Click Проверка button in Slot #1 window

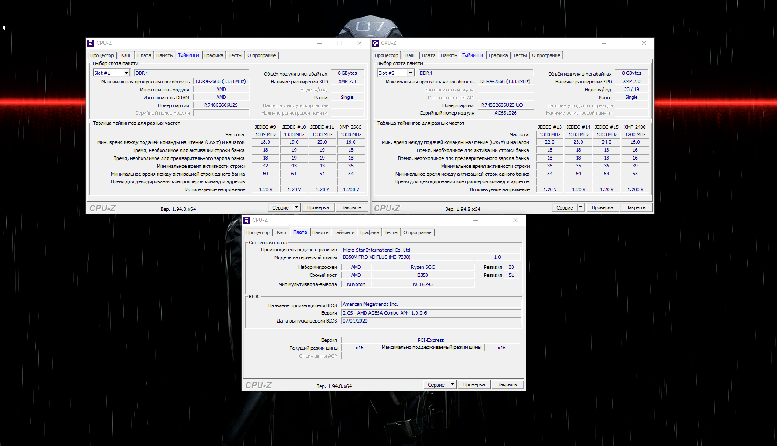point(318,207)
